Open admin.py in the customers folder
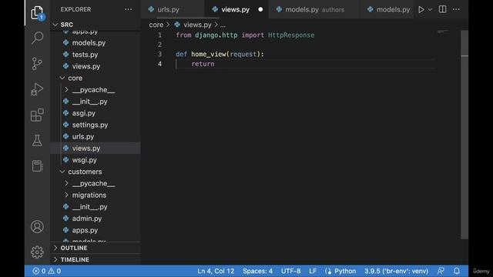Screen dimensions: 493x277 click(87, 219)
